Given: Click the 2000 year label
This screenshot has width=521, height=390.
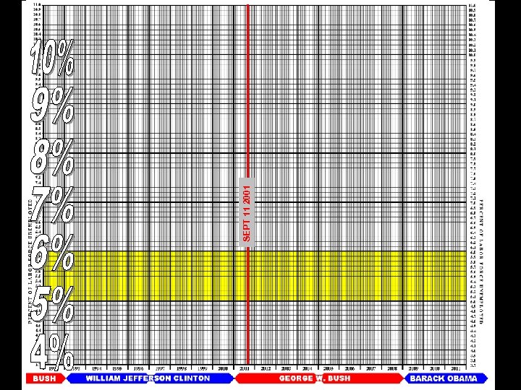Looking at the screenshot, I should tap(223, 368).
